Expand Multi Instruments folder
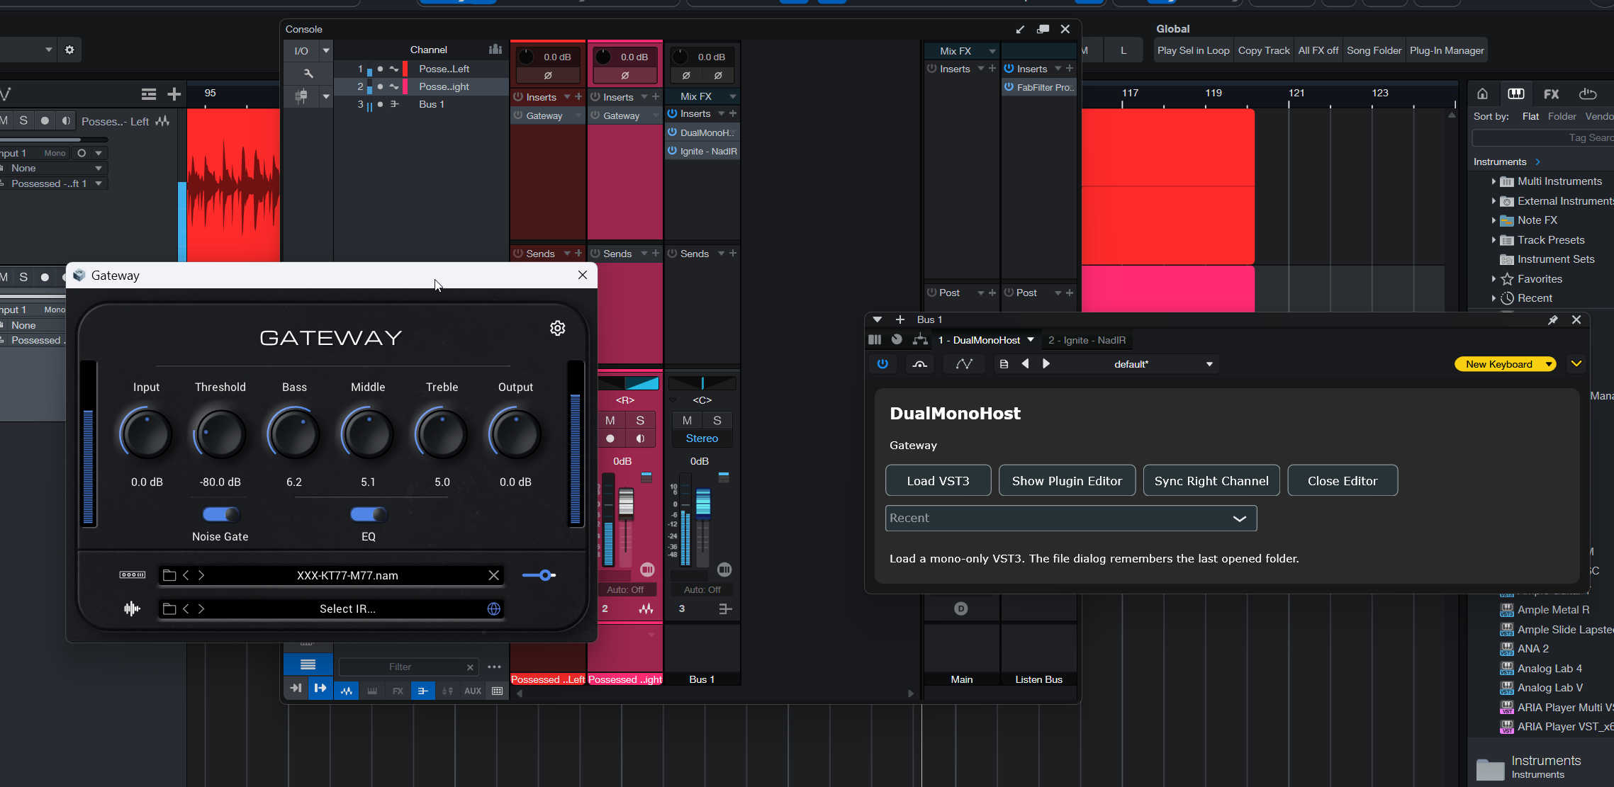1614x787 pixels. [1493, 181]
